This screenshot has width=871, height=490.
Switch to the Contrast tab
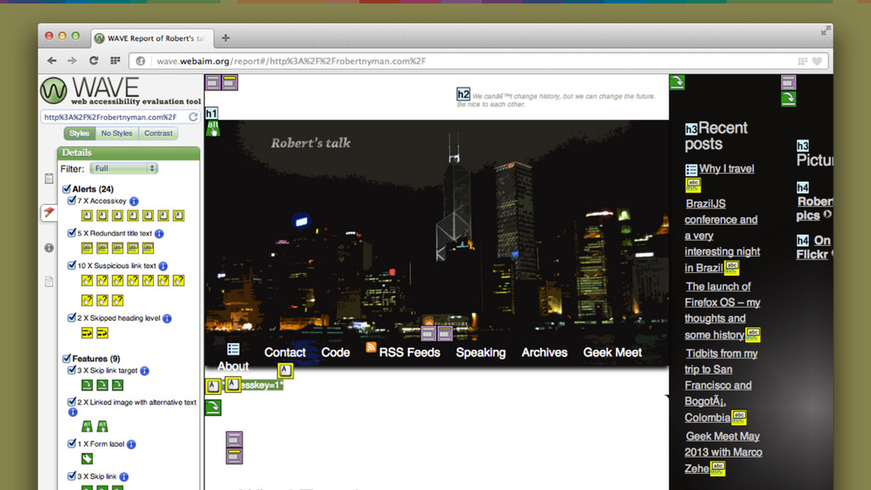tap(158, 134)
